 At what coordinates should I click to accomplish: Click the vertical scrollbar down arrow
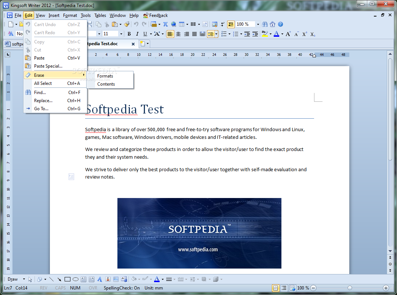(x=390, y=251)
